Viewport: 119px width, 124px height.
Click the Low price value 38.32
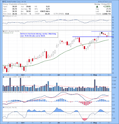click(x=15, y=11)
